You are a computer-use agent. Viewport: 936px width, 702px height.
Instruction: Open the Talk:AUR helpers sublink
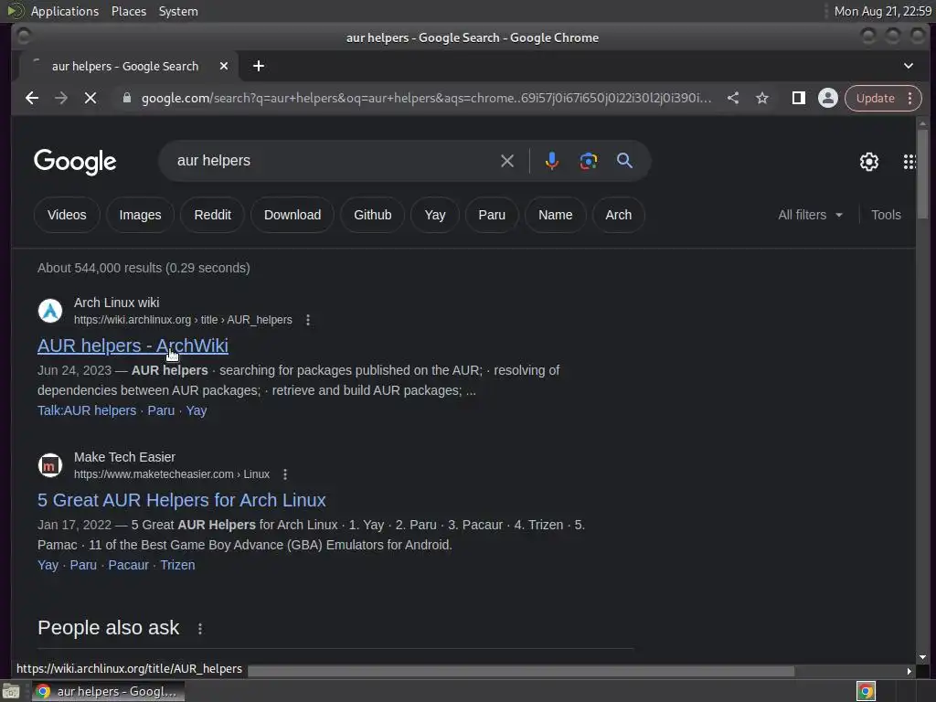point(87,410)
